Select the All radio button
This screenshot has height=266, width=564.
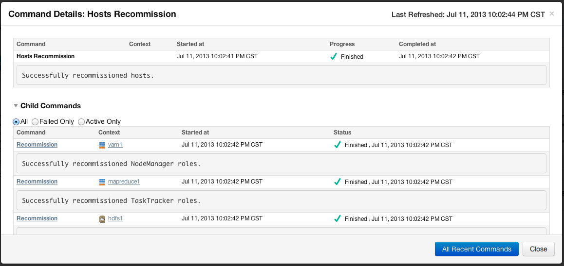(16, 122)
